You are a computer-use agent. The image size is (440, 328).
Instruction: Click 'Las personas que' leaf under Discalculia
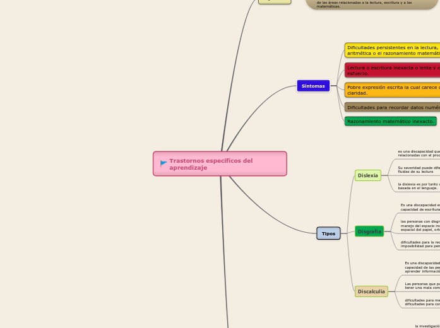[x=422, y=286]
